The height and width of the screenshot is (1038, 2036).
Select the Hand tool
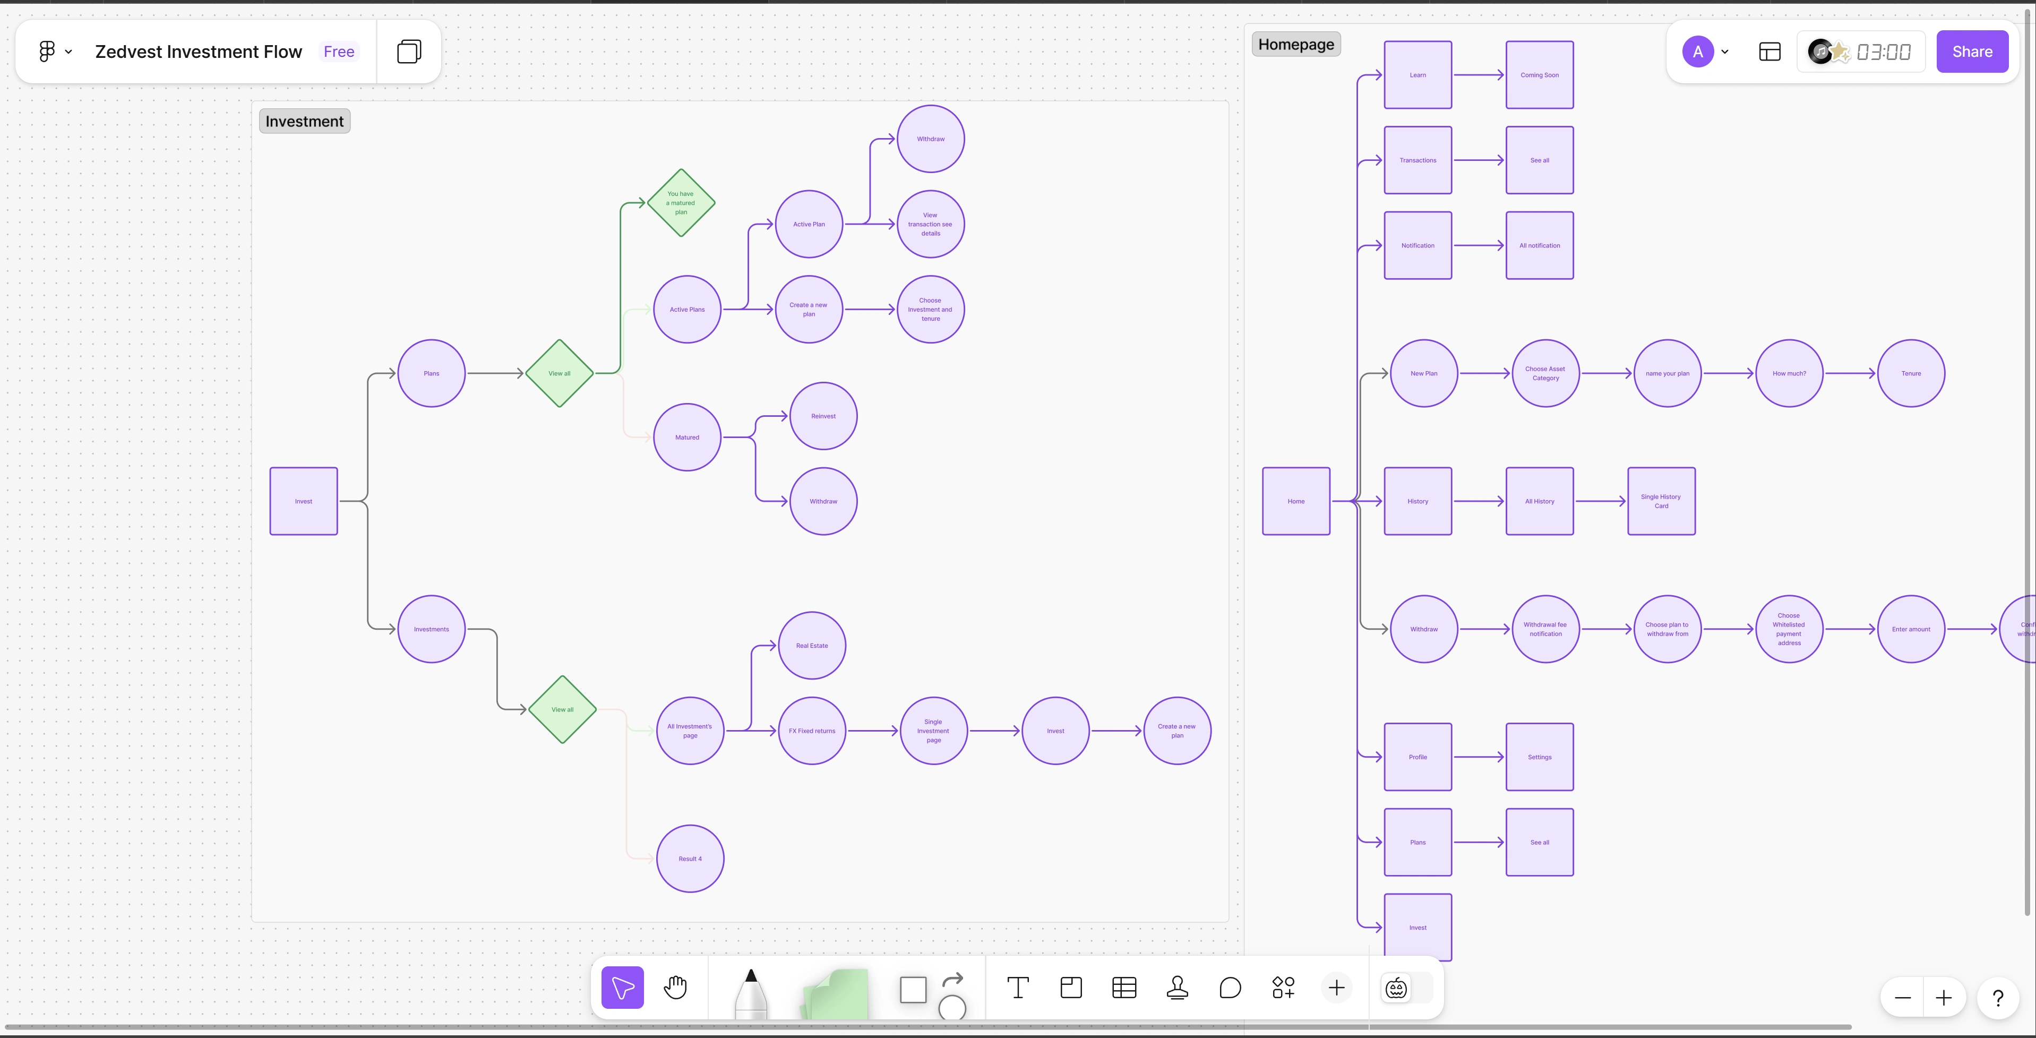(675, 986)
